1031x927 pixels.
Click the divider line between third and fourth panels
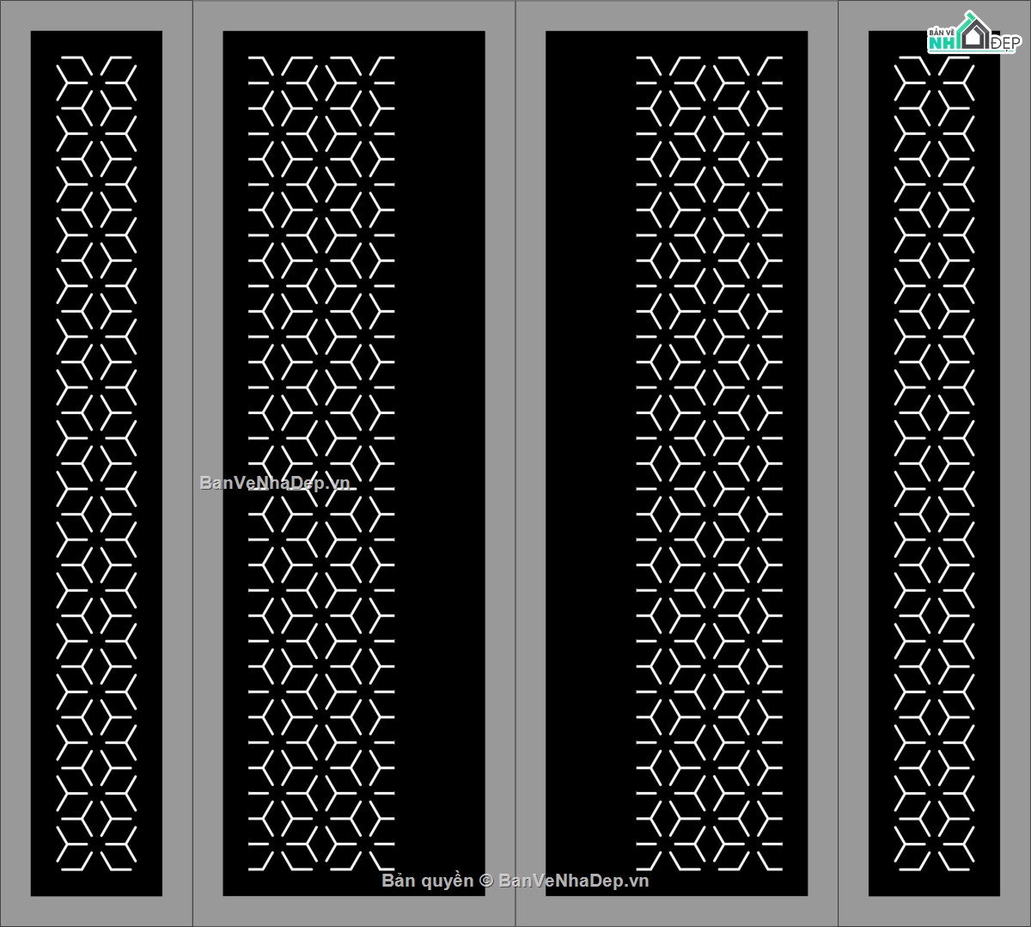pyautogui.click(x=838, y=464)
